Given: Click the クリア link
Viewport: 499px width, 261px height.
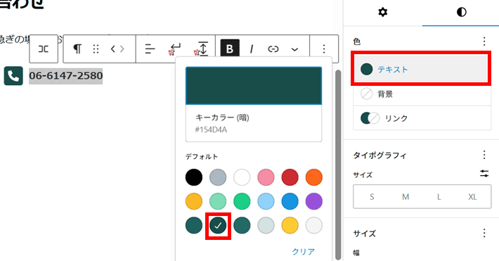Looking at the screenshot, I should coord(304,251).
